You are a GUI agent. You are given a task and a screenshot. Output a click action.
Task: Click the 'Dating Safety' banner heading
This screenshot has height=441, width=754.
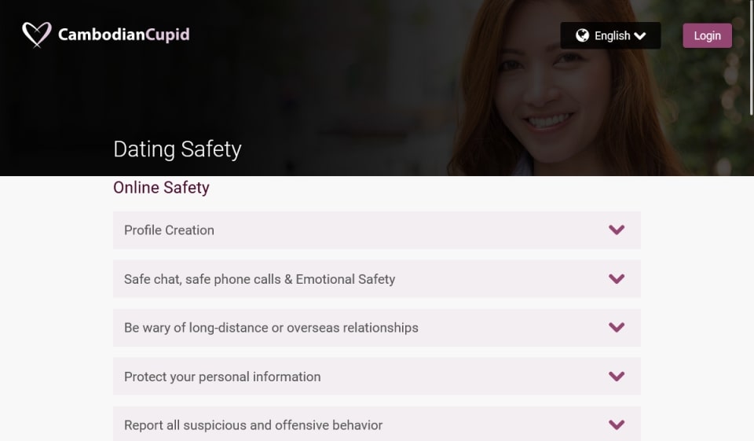177,149
